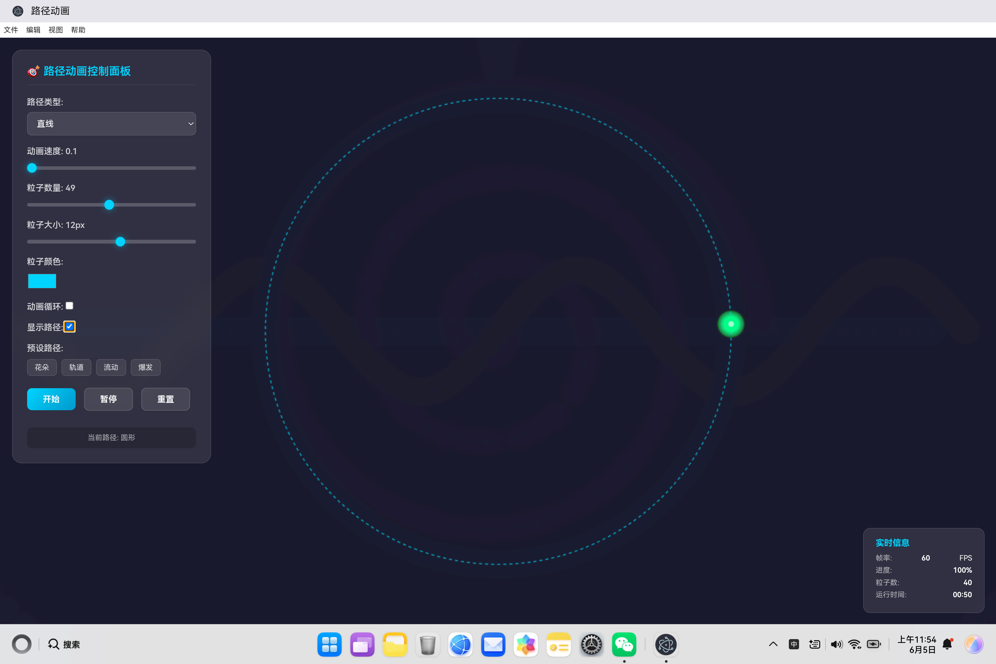996x664 pixels.
Task: Adjust the 粒子数量 slider handle
Action: (109, 205)
